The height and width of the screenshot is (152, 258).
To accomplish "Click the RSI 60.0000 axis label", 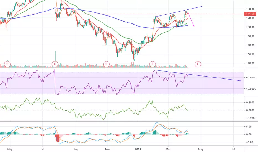I will [x=251, y=78].
